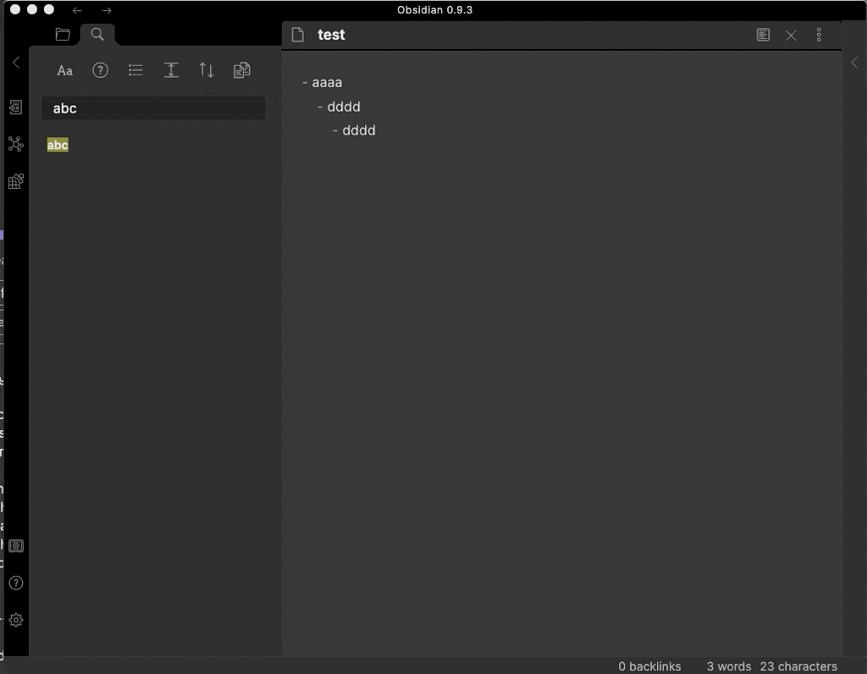Collapse the left sidebar with the top chevron
Viewport: 867px width, 674px height.
tap(15, 62)
